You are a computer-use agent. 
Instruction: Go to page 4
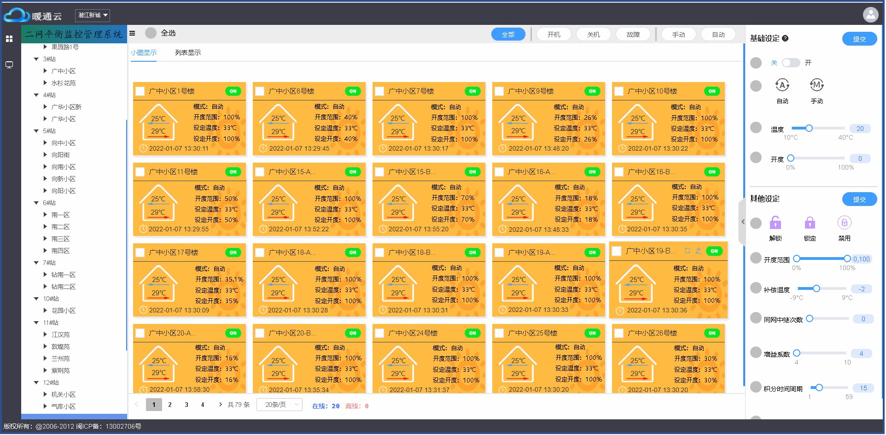point(203,405)
